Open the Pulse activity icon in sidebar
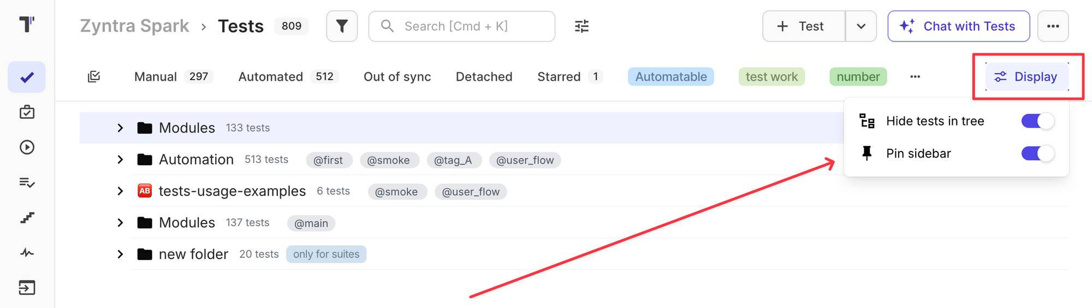This screenshot has height=308, width=1092. (27, 252)
